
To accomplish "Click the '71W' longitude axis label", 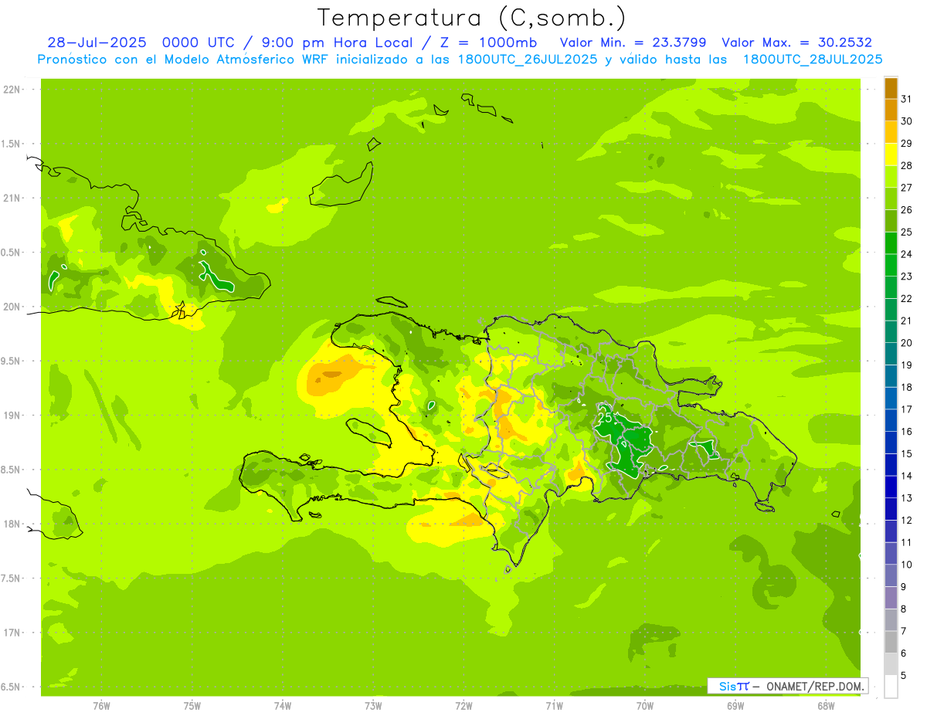I will pos(554,706).
